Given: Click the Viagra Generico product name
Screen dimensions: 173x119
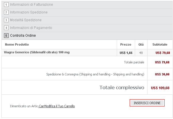Looking at the screenshot, I should coord(37,52).
